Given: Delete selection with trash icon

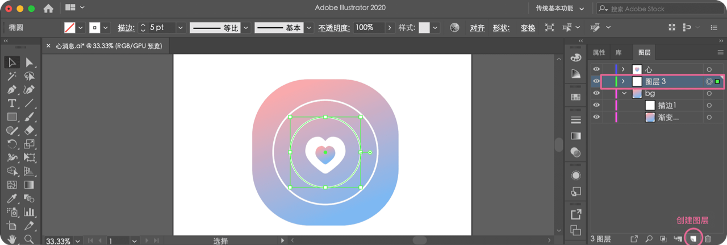Looking at the screenshot, I should (x=708, y=239).
